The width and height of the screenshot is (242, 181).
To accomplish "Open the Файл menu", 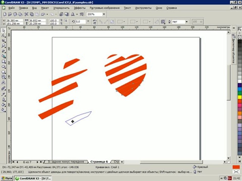I will pyautogui.click(x=11, y=8).
